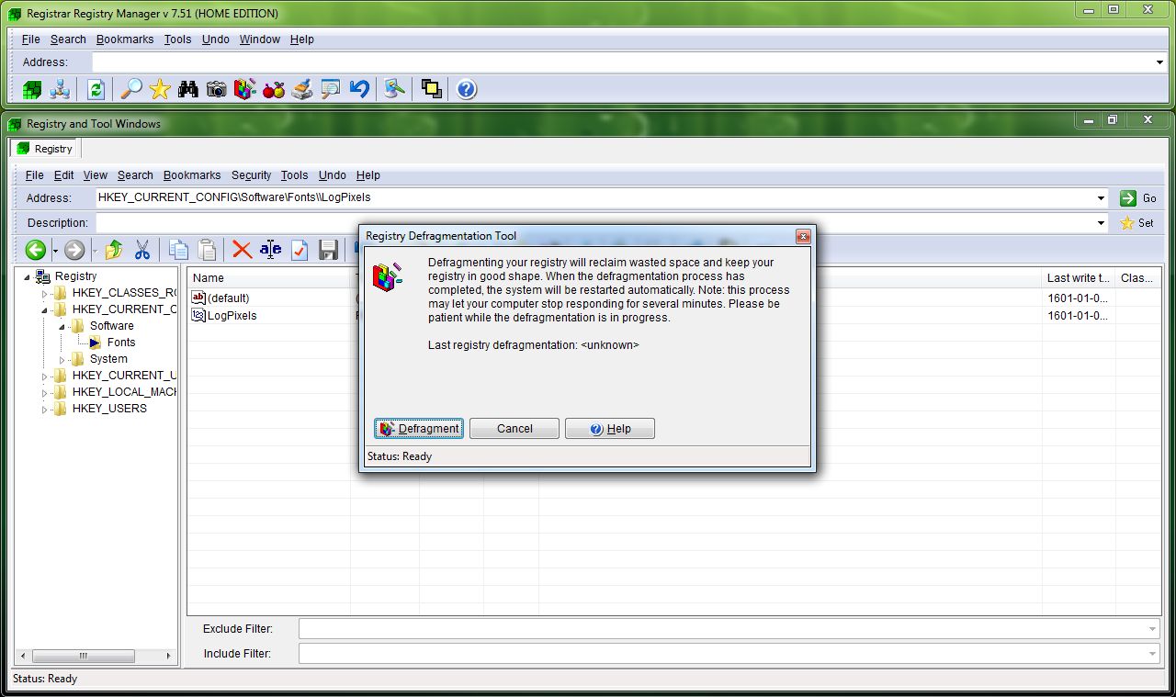Click the green cube registry icon in main toolbar
1176x697 pixels.
click(x=33, y=89)
